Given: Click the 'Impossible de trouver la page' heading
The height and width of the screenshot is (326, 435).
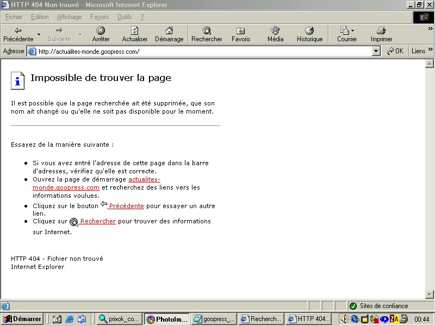Looking at the screenshot, I should pyautogui.click(x=101, y=78).
